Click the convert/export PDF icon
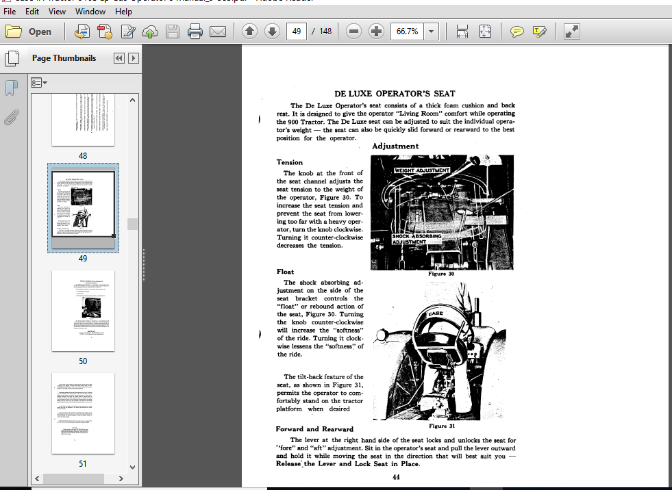The image size is (672, 490). (x=82, y=31)
